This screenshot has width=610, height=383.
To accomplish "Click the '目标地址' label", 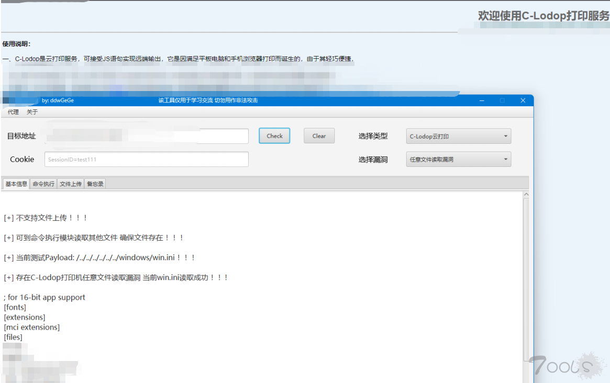I will [21, 136].
